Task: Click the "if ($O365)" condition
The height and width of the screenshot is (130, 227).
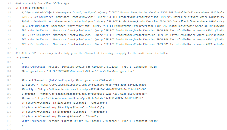Action: pyautogui.click(x=22, y=58)
